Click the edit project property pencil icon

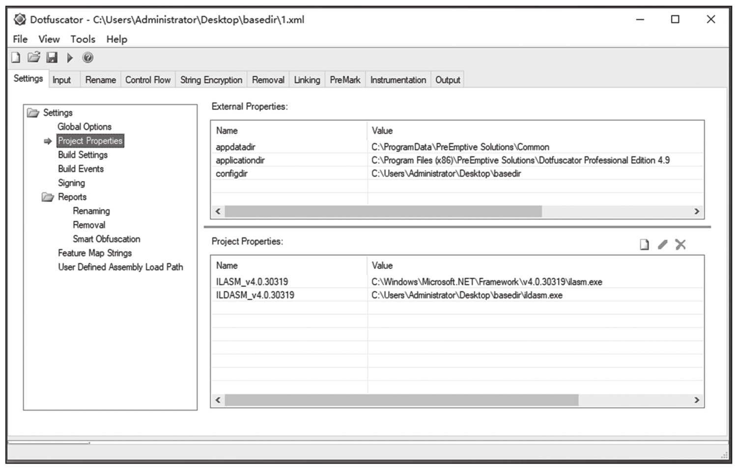point(662,244)
